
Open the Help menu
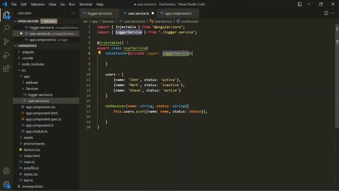tap(100, 4)
